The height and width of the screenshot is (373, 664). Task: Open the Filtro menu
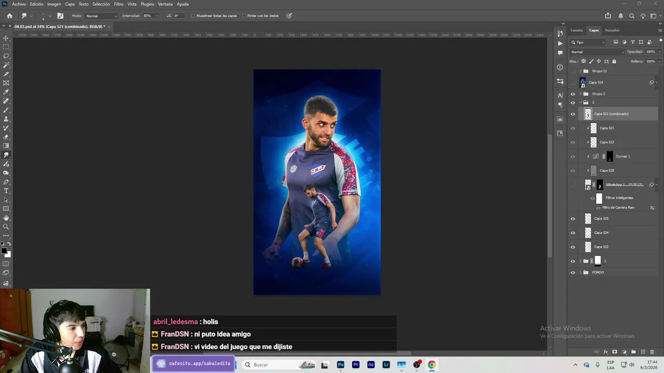(x=119, y=4)
